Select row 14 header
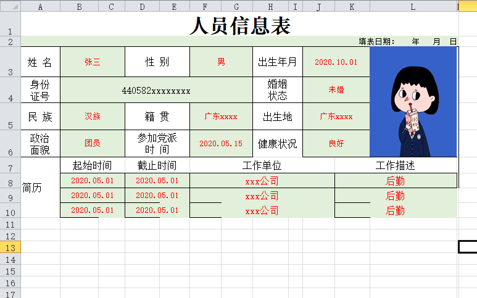This screenshot has width=477, height=298. click(10, 259)
